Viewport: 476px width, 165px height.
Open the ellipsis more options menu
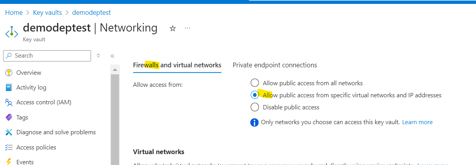point(187,28)
